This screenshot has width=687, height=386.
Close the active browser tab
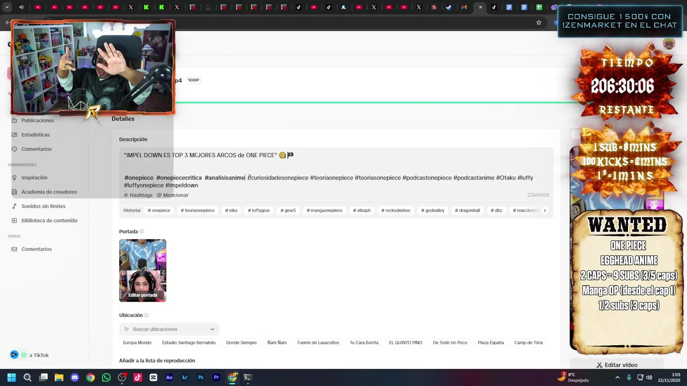(x=480, y=7)
